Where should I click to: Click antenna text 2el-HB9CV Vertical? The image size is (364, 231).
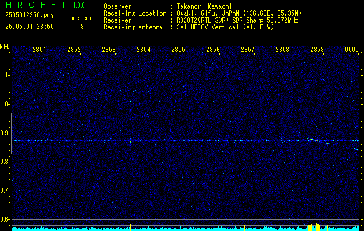tap(208, 27)
